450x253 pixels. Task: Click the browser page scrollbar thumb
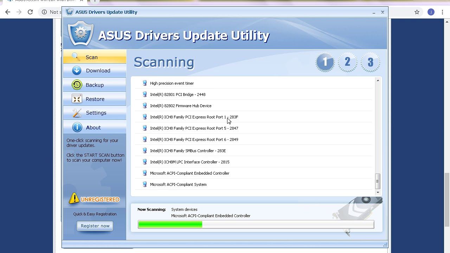tap(447, 200)
